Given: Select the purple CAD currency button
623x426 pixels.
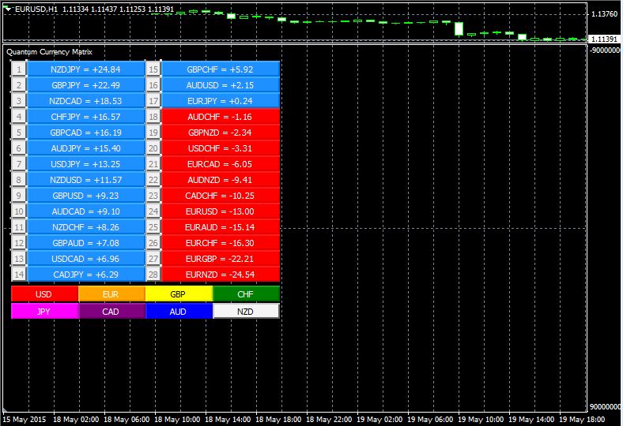Looking at the screenshot, I should pyautogui.click(x=111, y=311).
